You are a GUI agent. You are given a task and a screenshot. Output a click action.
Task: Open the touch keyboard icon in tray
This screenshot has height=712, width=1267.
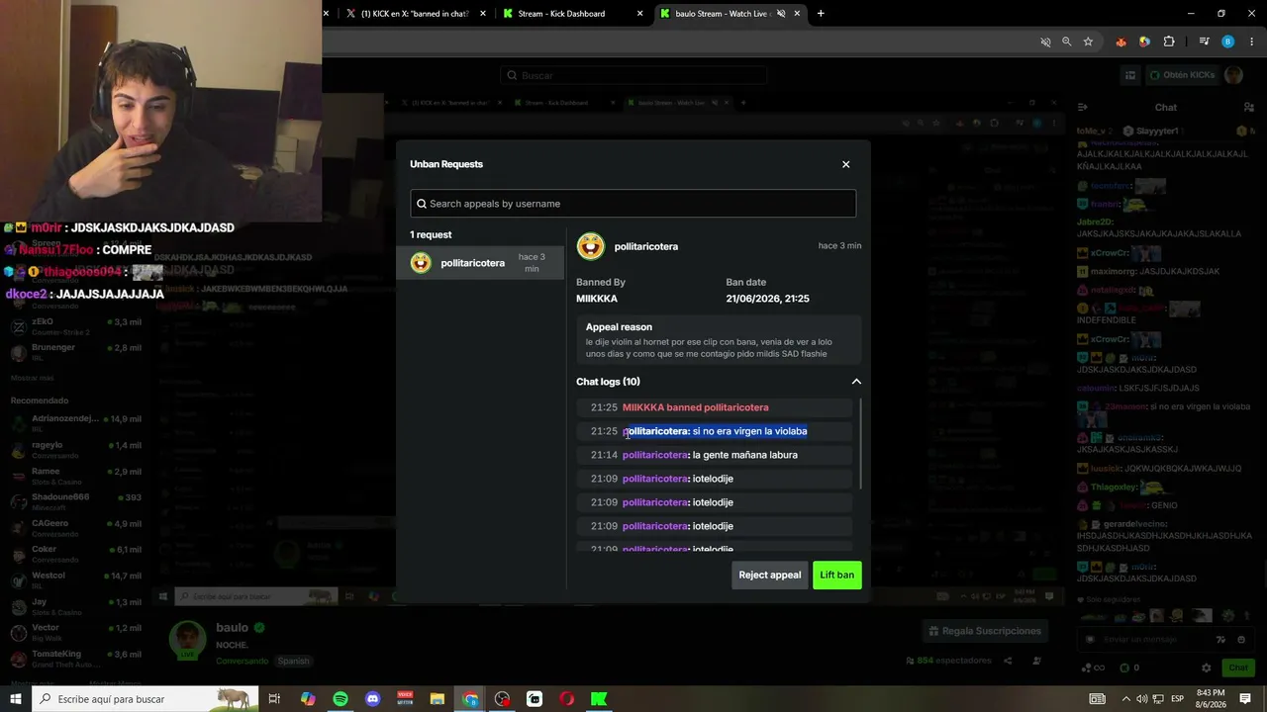pos(1097,699)
